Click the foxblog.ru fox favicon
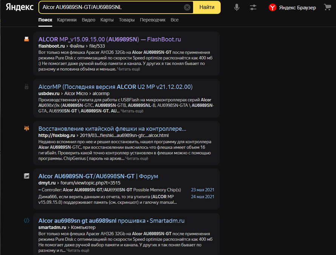The image size is (336, 255). tap(26, 129)
